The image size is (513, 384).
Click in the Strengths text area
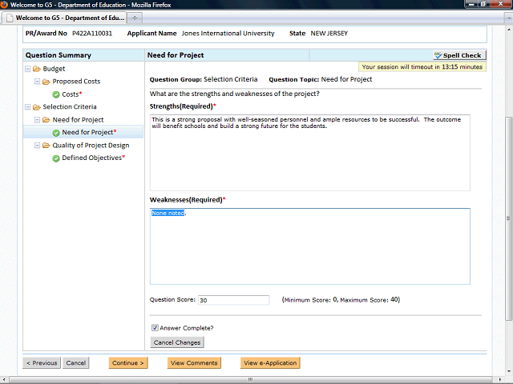click(x=310, y=153)
